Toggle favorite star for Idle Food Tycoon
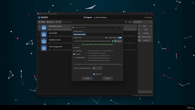 coord(39,28)
